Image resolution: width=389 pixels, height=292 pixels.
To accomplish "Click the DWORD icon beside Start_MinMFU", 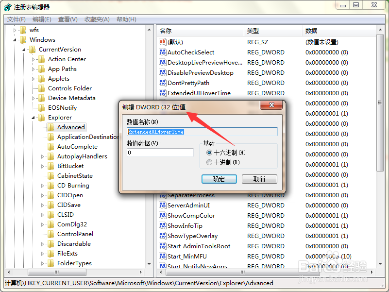I will coord(162,256).
